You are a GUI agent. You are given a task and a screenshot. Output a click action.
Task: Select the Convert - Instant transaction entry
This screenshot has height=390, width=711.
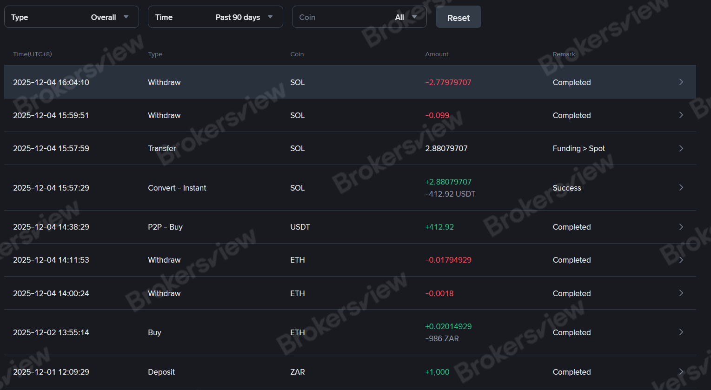click(x=177, y=188)
